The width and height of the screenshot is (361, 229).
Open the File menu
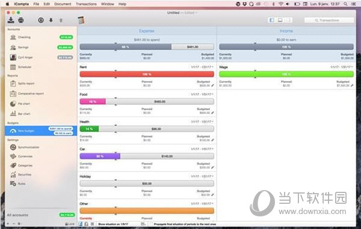pyautogui.click(x=36, y=4)
